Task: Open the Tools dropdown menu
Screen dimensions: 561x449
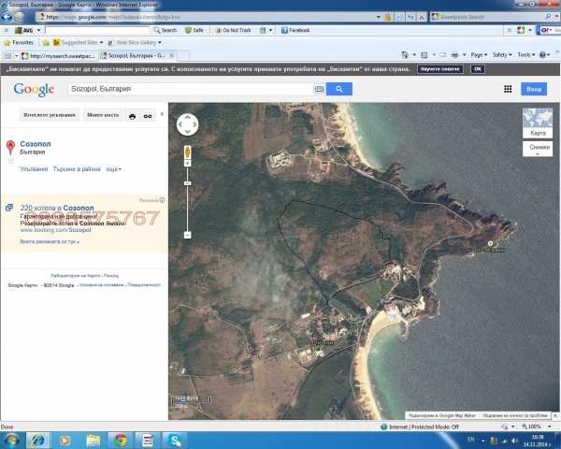Action: 525,55
